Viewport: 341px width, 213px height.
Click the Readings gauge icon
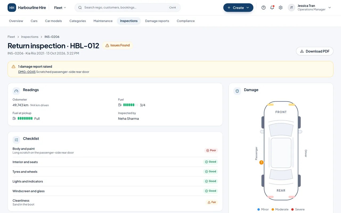tap(16, 91)
